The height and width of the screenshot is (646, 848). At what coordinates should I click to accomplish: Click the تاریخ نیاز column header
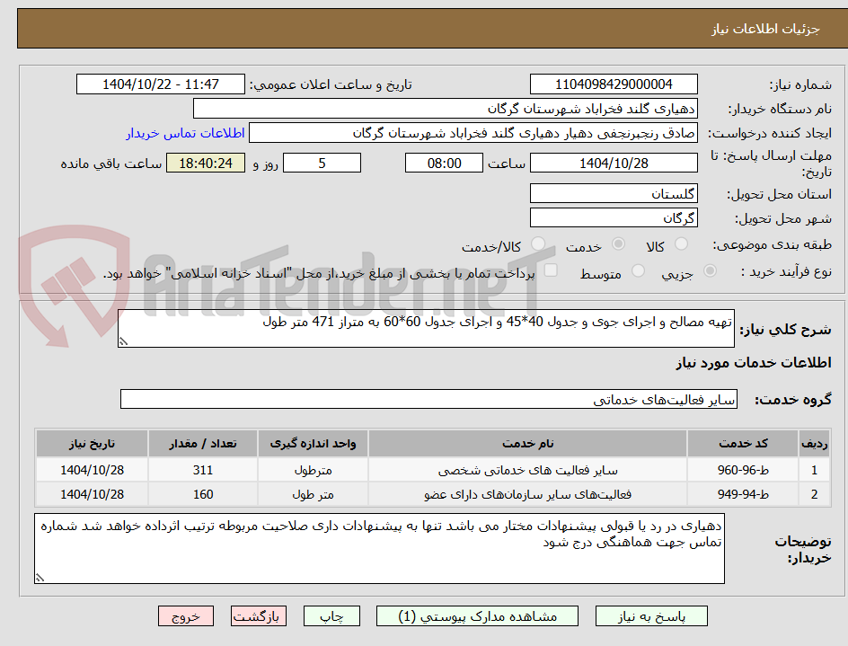coord(92,444)
